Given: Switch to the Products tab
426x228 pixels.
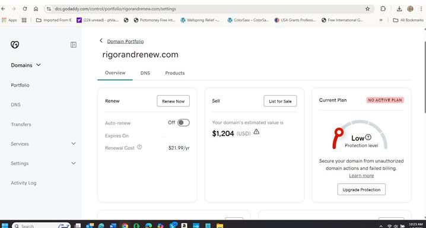Looking at the screenshot, I should (x=174, y=73).
